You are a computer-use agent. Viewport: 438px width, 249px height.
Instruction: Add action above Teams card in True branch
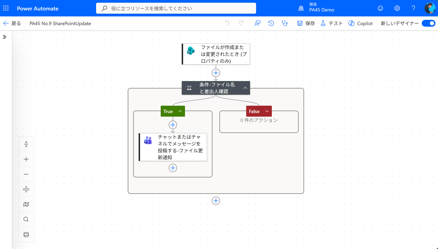click(x=173, y=125)
